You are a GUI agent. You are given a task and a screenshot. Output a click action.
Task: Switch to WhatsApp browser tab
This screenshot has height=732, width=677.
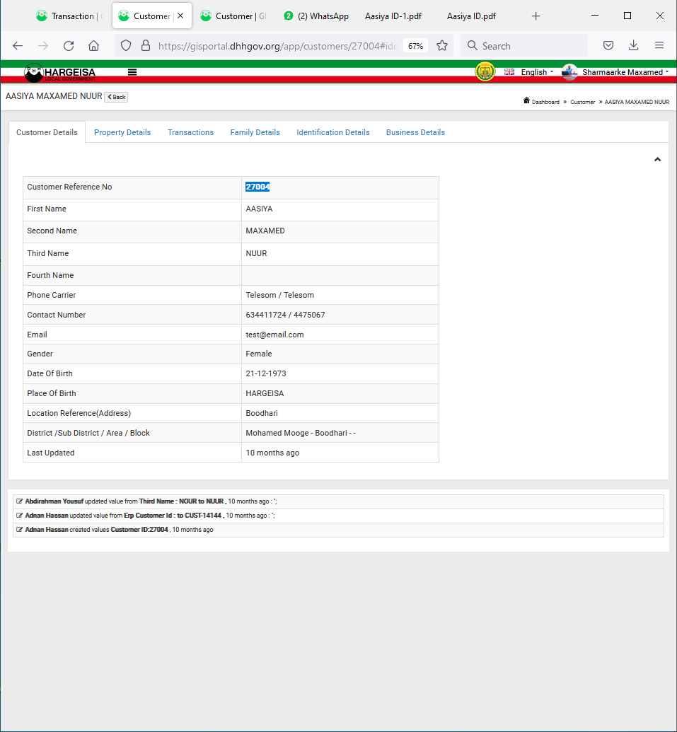318,16
